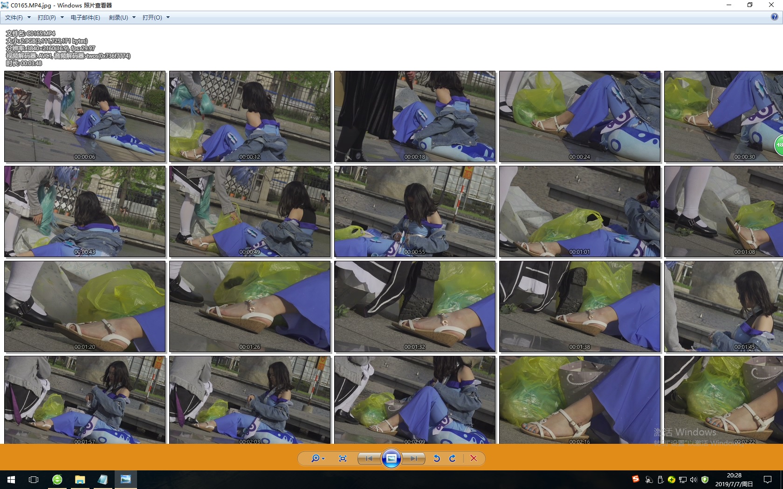Click the 电子邮件(E) menu item
The image size is (783, 489).
pos(85,18)
